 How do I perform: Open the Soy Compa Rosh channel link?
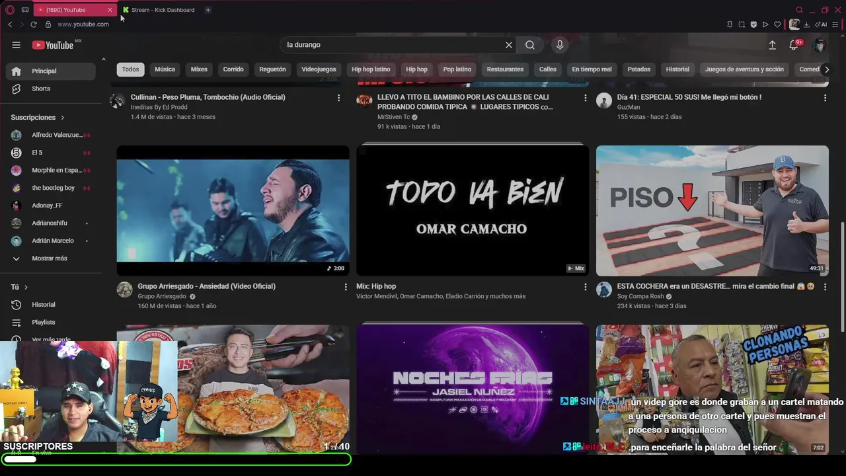pos(640,297)
